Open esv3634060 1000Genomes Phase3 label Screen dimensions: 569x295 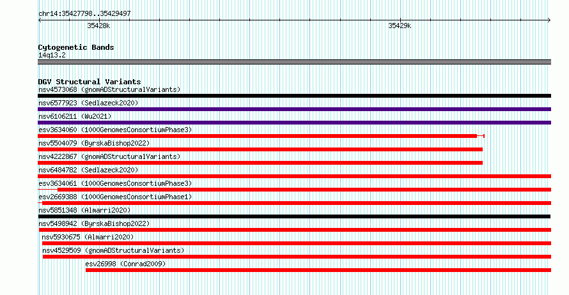[115, 130]
